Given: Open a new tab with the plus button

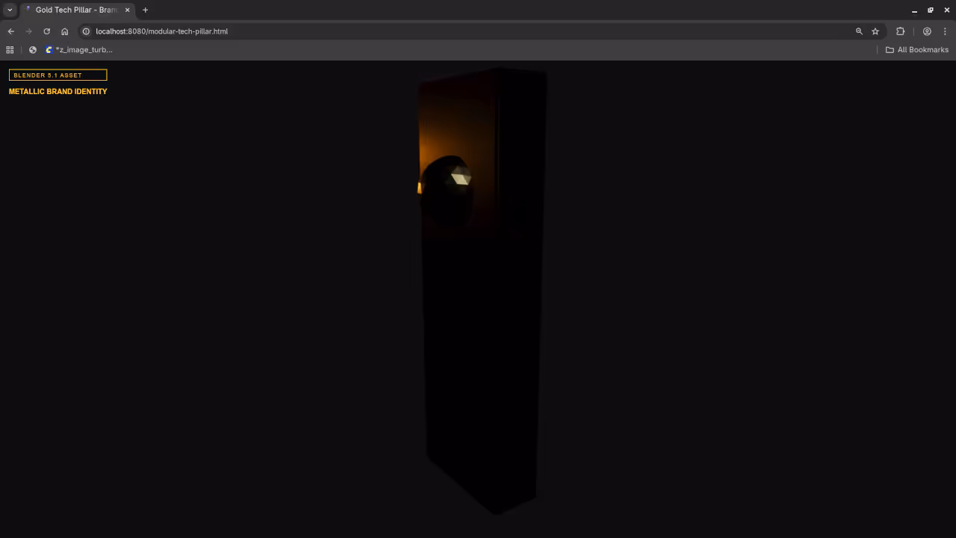Looking at the screenshot, I should (x=145, y=10).
